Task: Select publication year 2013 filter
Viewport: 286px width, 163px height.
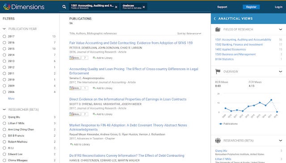Action: 4,61
